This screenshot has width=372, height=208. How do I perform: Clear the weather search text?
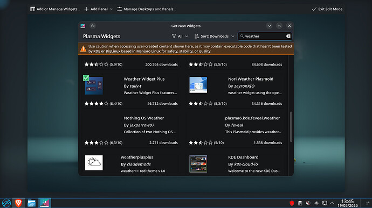click(288, 36)
